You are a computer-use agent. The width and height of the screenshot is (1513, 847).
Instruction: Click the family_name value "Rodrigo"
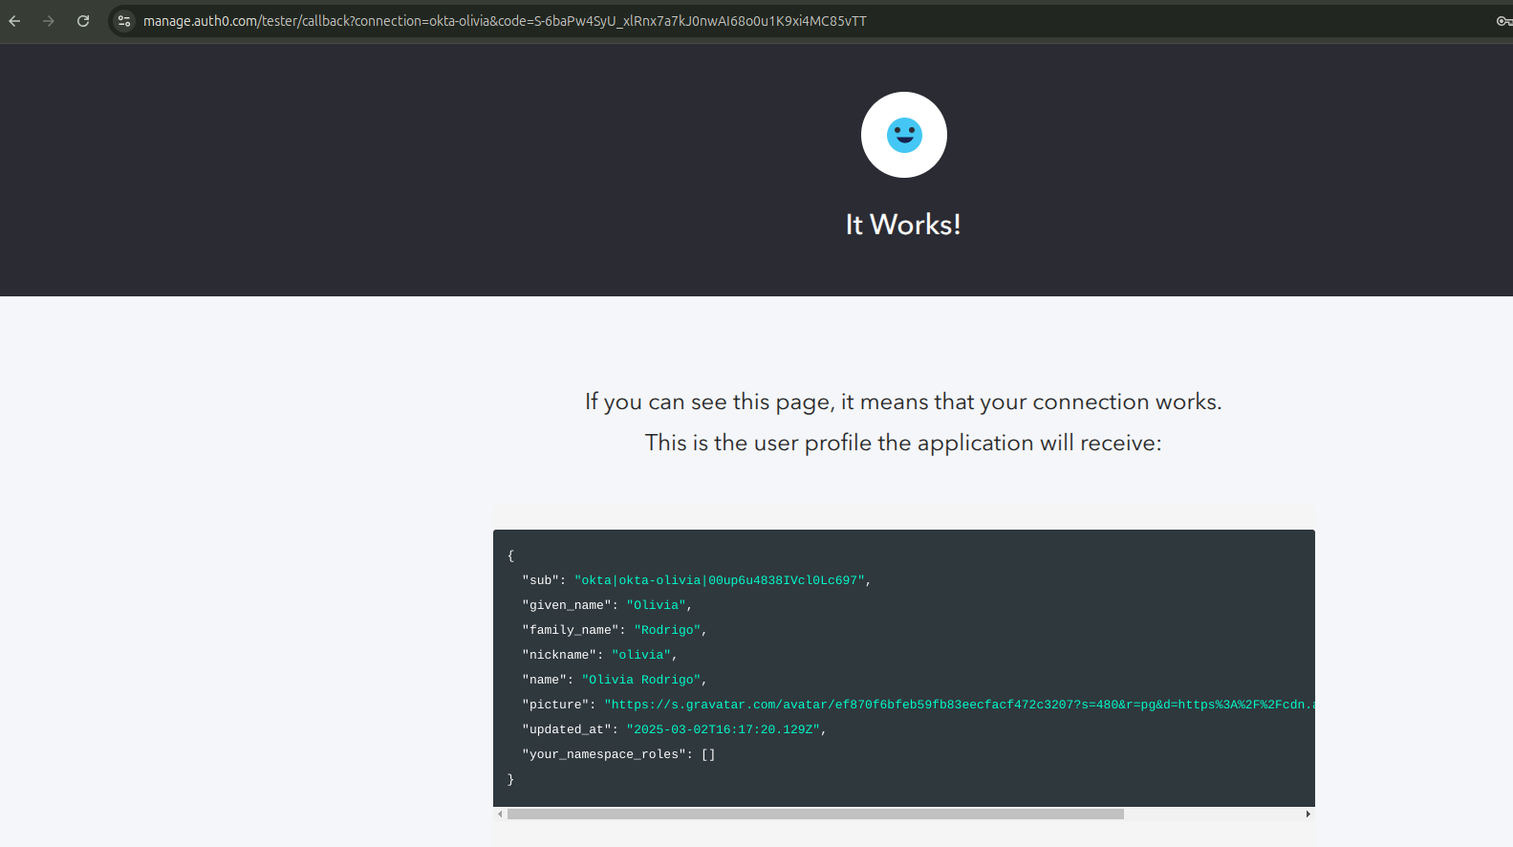tap(667, 630)
